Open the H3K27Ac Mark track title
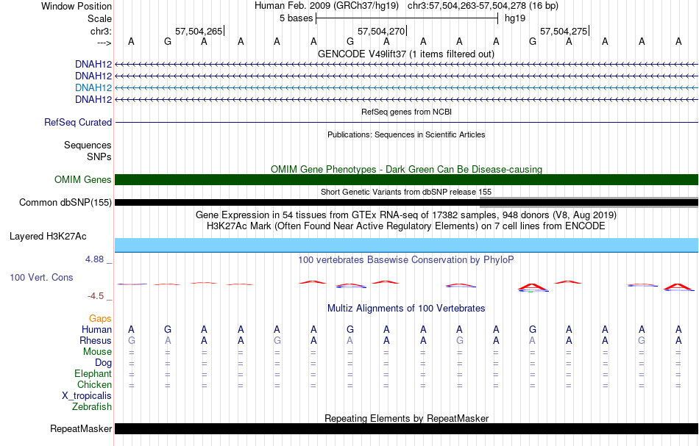The height and width of the screenshot is (446, 699). (x=406, y=226)
